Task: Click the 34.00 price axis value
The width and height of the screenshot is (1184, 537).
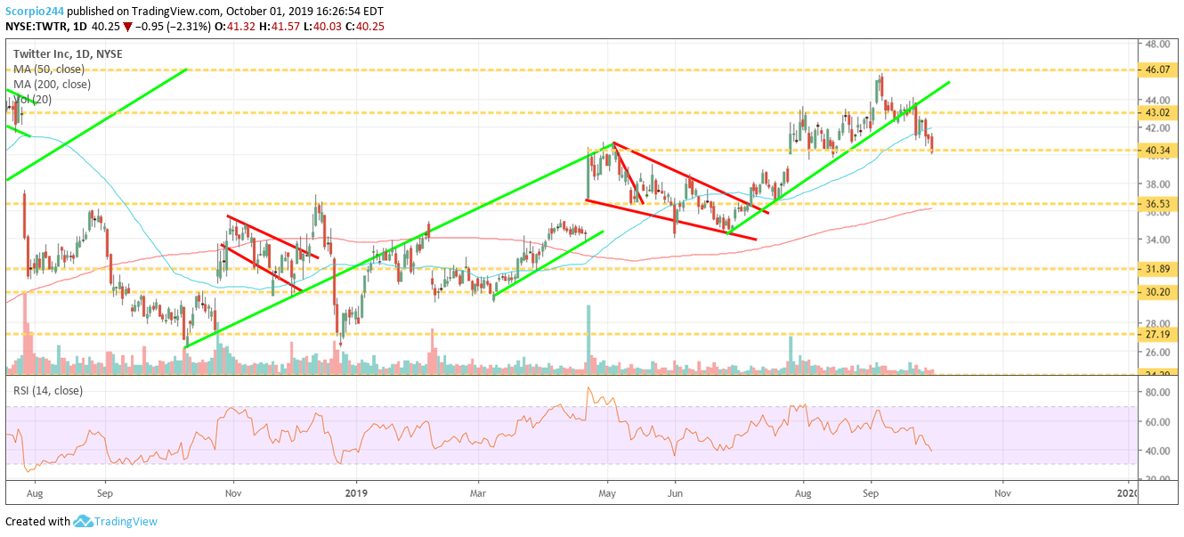Action: pos(1157,240)
